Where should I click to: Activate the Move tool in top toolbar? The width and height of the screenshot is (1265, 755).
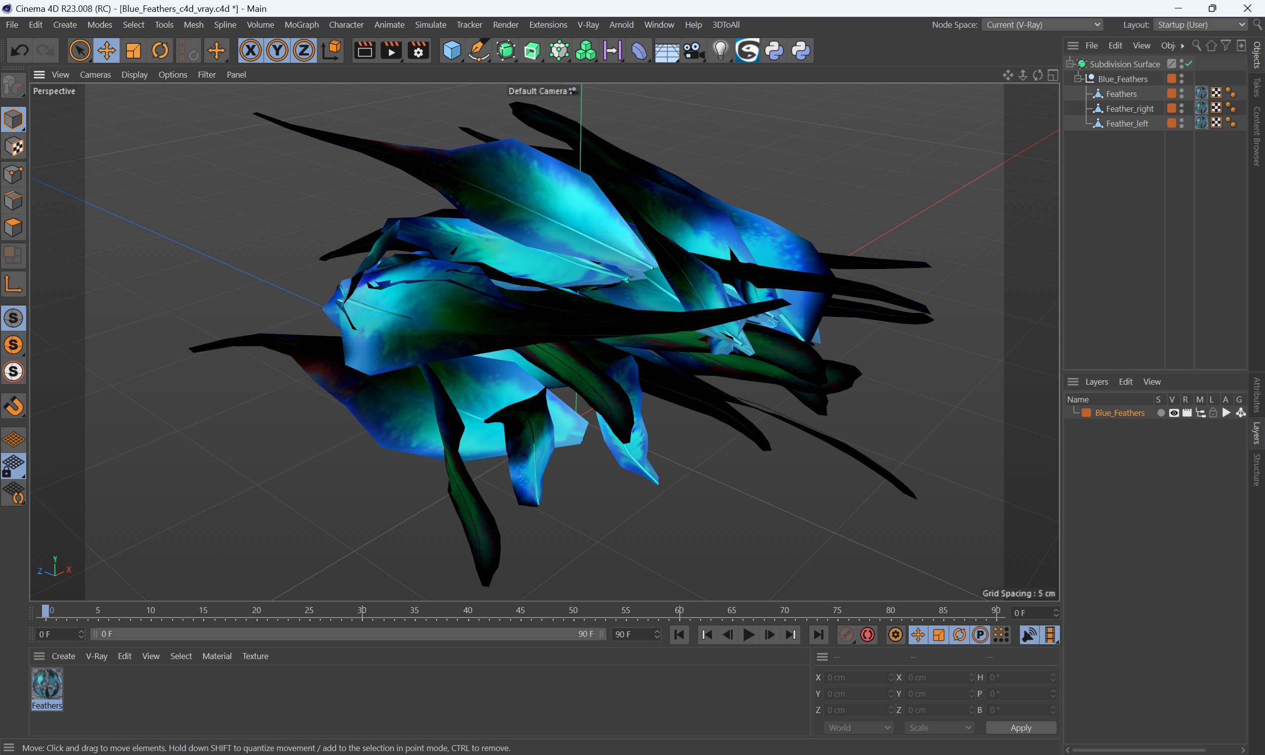click(x=107, y=50)
